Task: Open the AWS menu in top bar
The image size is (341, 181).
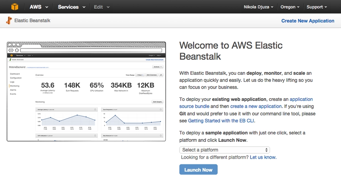Action: [39, 7]
